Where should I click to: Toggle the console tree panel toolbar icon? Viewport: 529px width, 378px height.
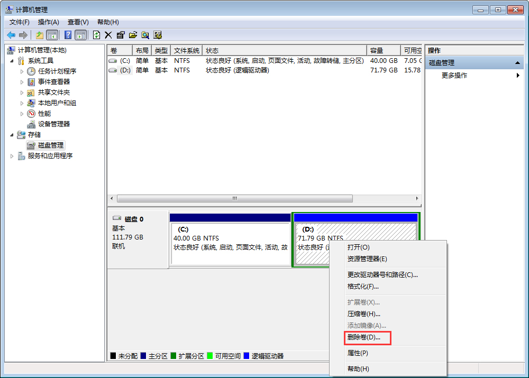point(51,35)
